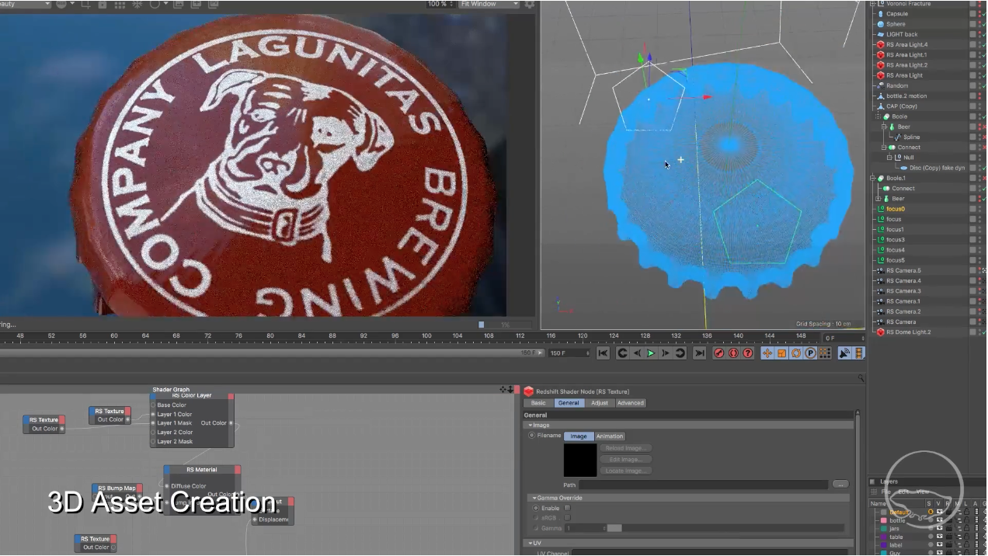
Task: Enable the Gamma Override checkbox
Action: click(567, 508)
